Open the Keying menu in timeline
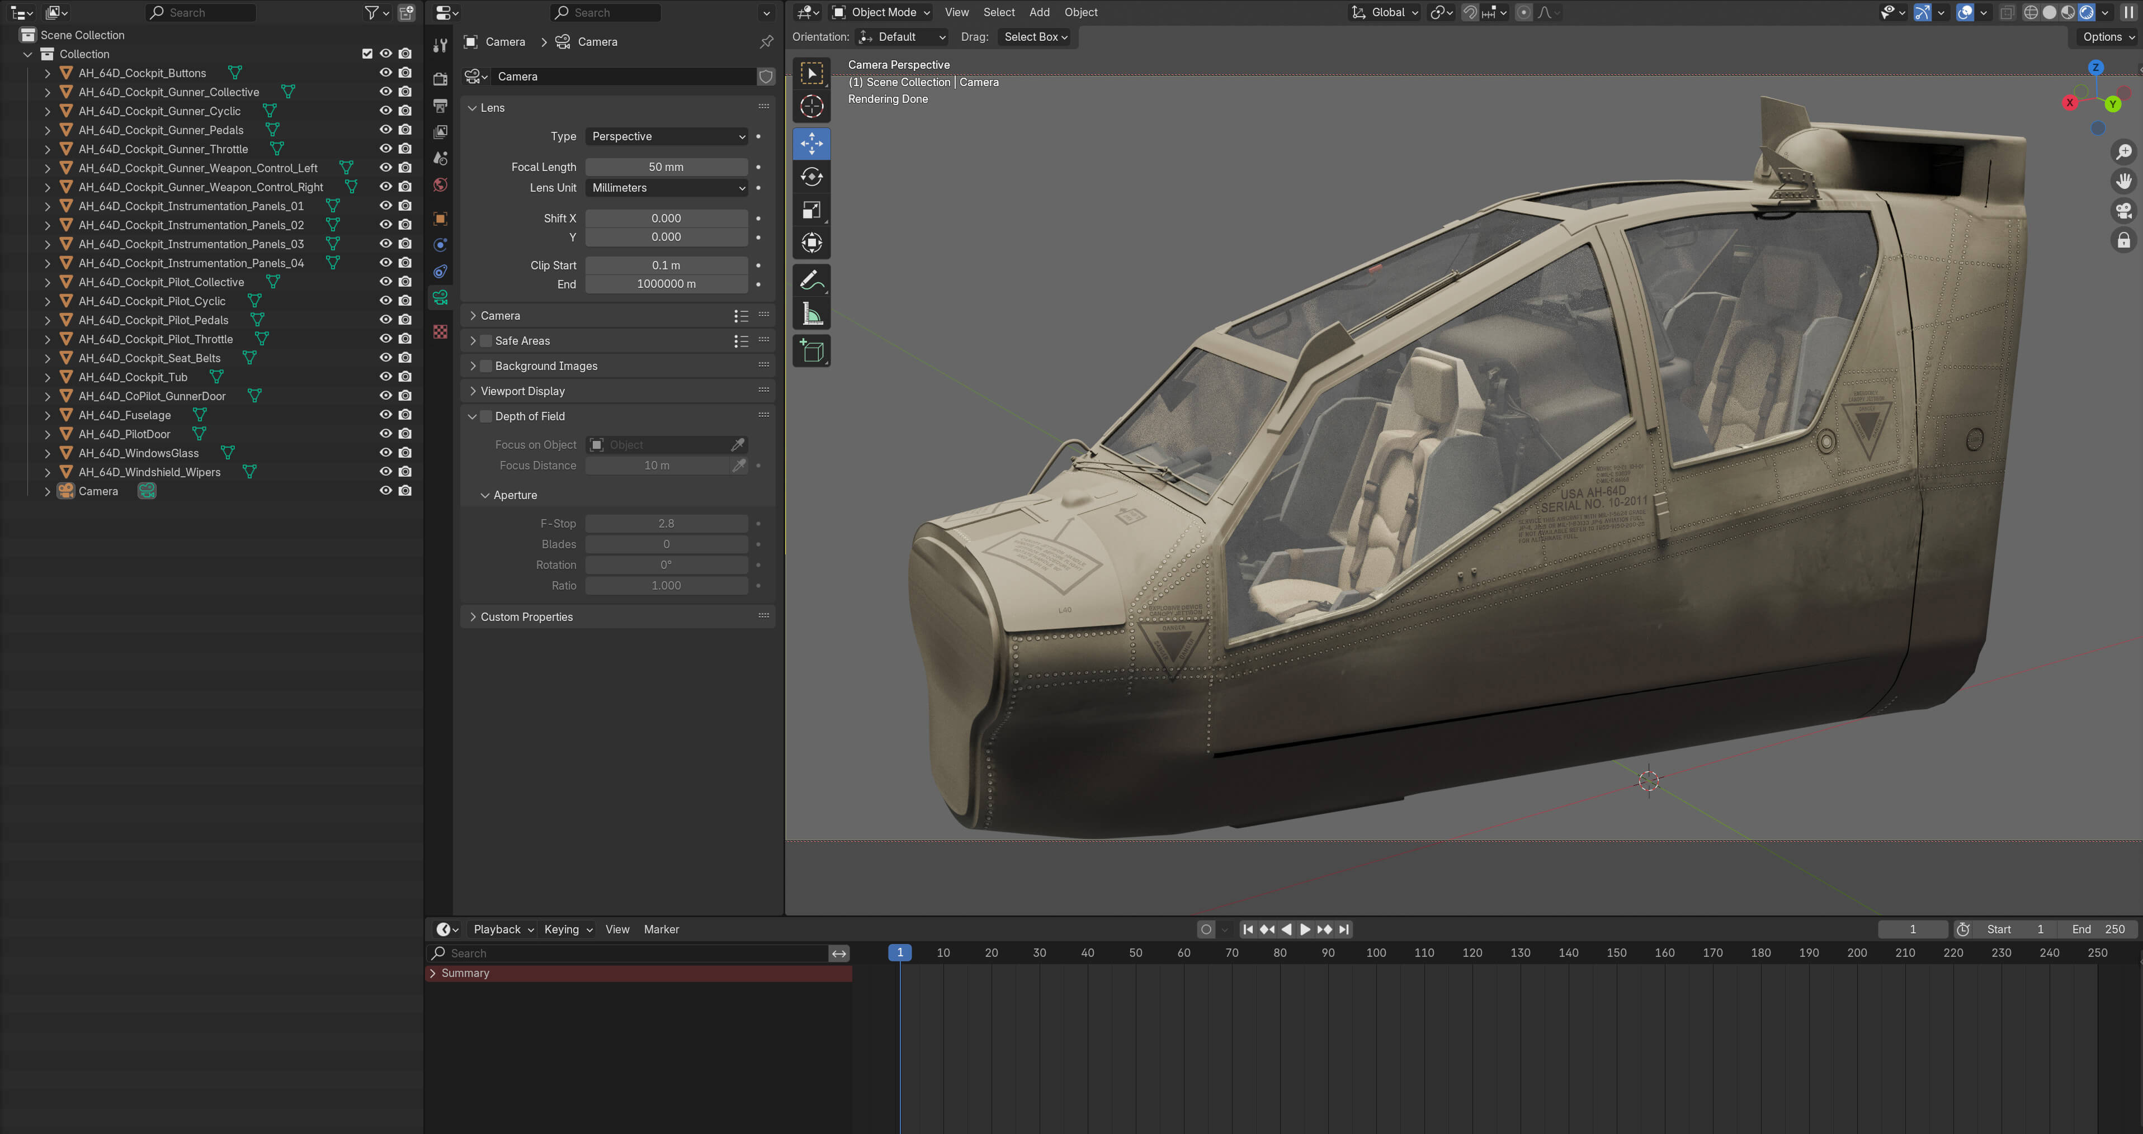2143x1134 pixels. (568, 929)
